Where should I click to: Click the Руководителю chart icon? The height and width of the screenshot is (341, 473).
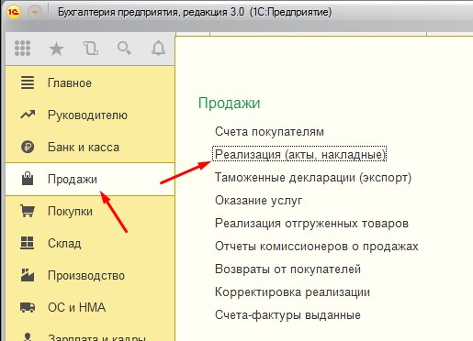(x=28, y=115)
